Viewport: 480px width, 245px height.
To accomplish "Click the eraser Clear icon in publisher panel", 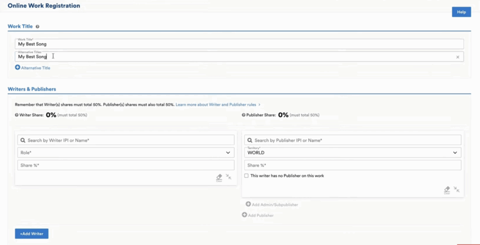I will (447, 190).
